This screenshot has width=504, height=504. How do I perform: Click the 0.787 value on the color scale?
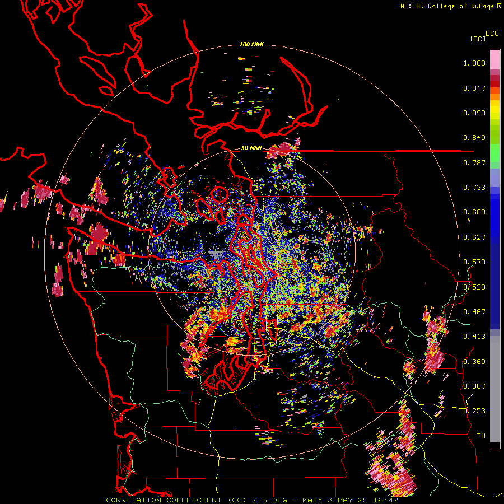[x=474, y=162]
